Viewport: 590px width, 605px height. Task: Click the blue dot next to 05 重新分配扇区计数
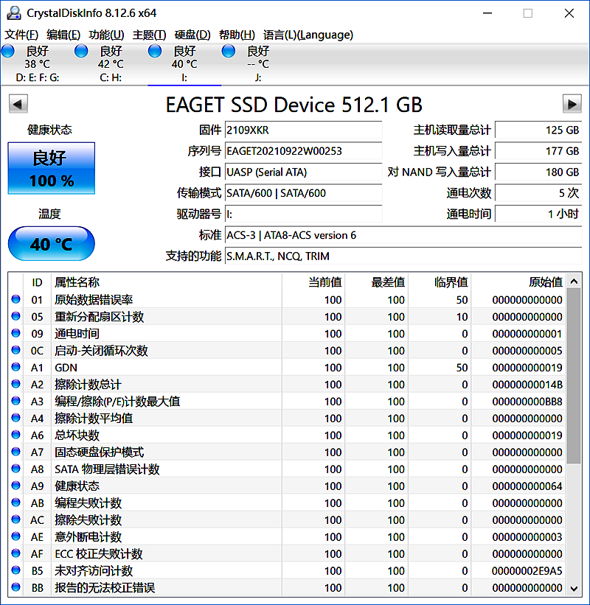[x=15, y=317]
